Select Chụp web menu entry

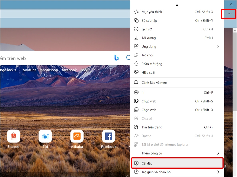point(177,101)
